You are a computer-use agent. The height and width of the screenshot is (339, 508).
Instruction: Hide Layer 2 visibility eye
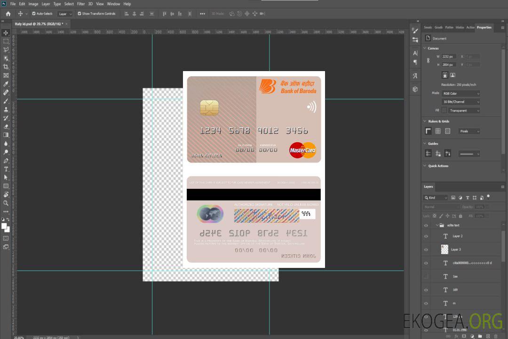426,236
